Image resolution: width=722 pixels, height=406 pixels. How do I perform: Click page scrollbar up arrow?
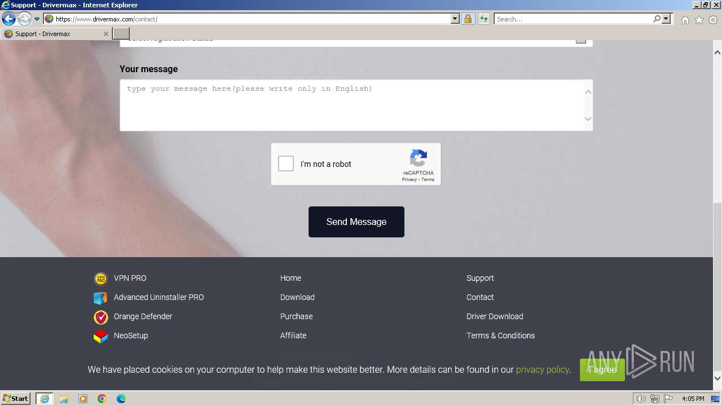pyautogui.click(x=717, y=52)
